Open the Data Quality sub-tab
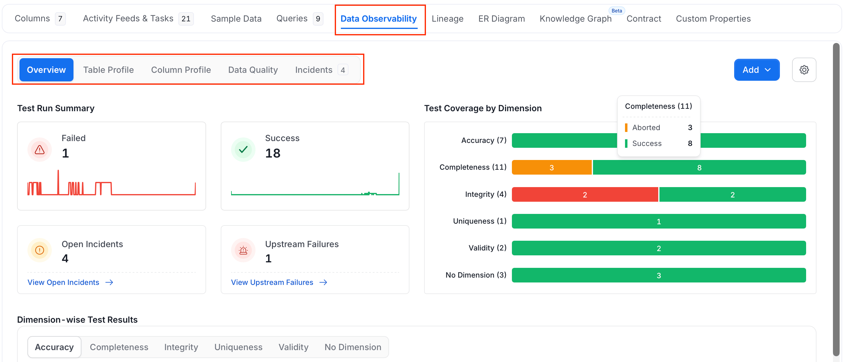 coord(253,70)
